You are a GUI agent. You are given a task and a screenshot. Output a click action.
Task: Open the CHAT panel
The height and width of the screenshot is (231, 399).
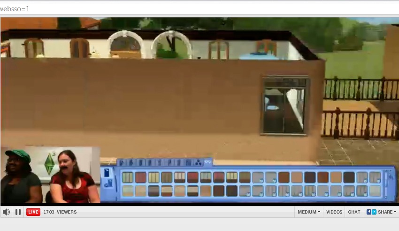coord(354,212)
